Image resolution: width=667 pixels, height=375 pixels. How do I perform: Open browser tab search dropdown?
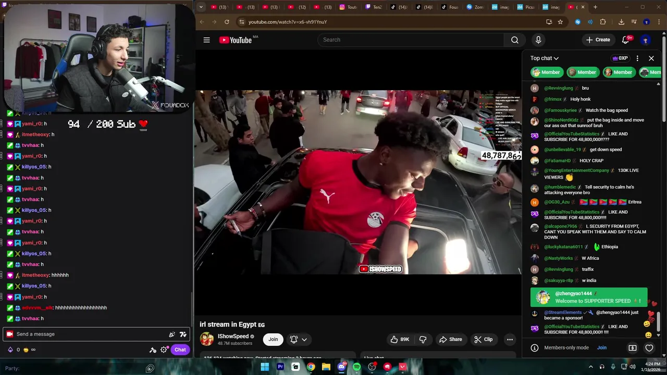click(201, 7)
